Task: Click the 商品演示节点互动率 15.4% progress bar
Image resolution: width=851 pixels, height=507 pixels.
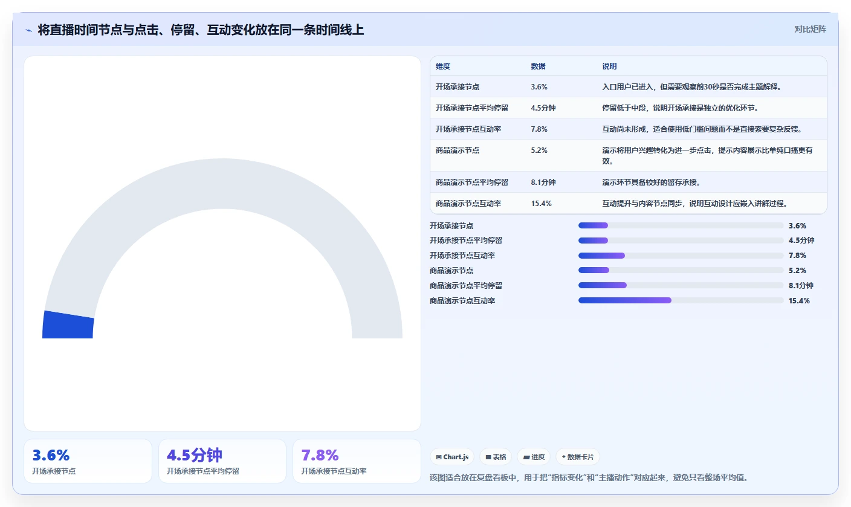Action: pyautogui.click(x=681, y=300)
